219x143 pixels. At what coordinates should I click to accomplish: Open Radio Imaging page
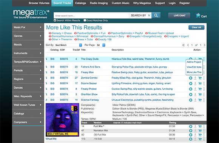[x=99, y=3]
